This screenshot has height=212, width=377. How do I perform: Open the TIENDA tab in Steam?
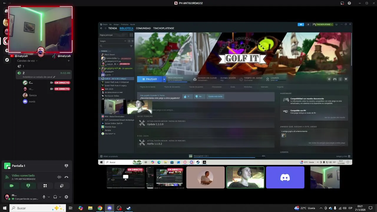(x=113, y=28)
